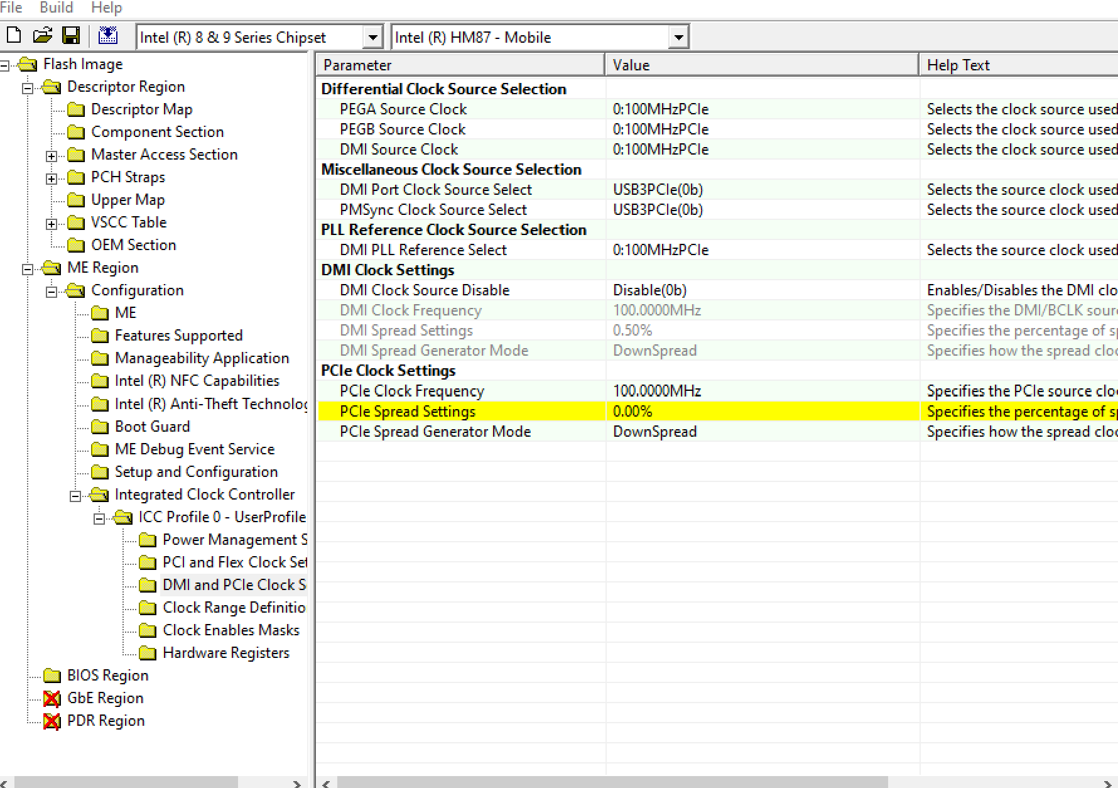Screen dimensions: 1118x788
Task: Click the Parameter column header
Action: 460,65
